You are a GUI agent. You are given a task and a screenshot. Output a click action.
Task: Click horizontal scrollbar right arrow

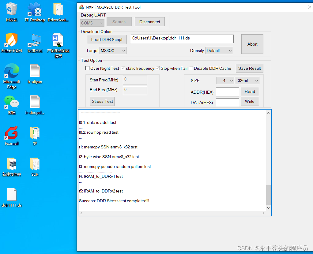click(x=263, y=213)
